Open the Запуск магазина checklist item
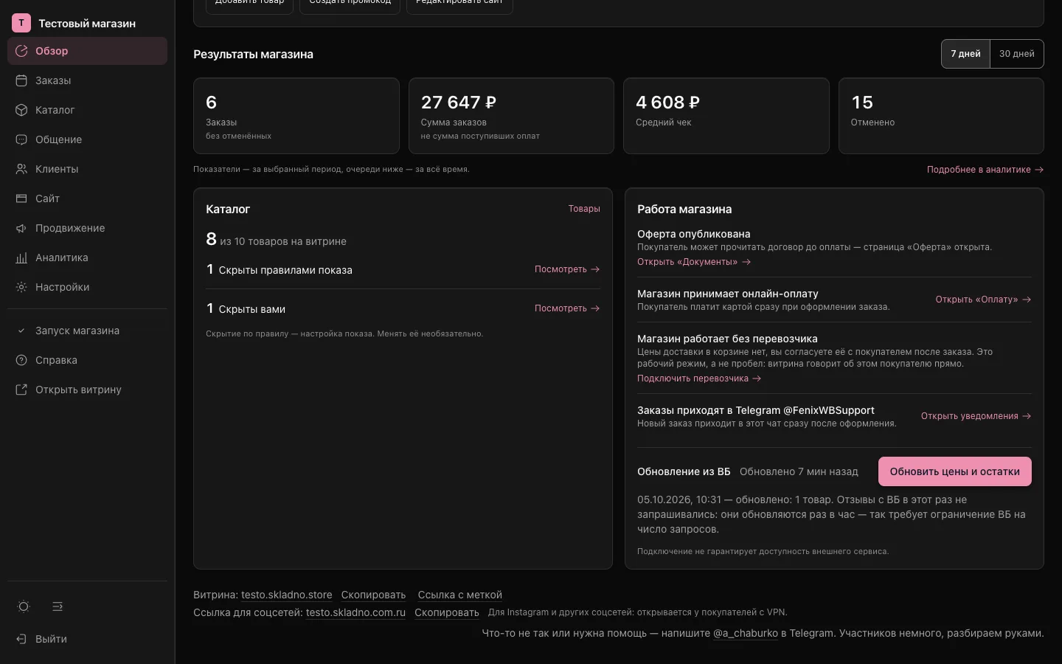 (87, 331)
